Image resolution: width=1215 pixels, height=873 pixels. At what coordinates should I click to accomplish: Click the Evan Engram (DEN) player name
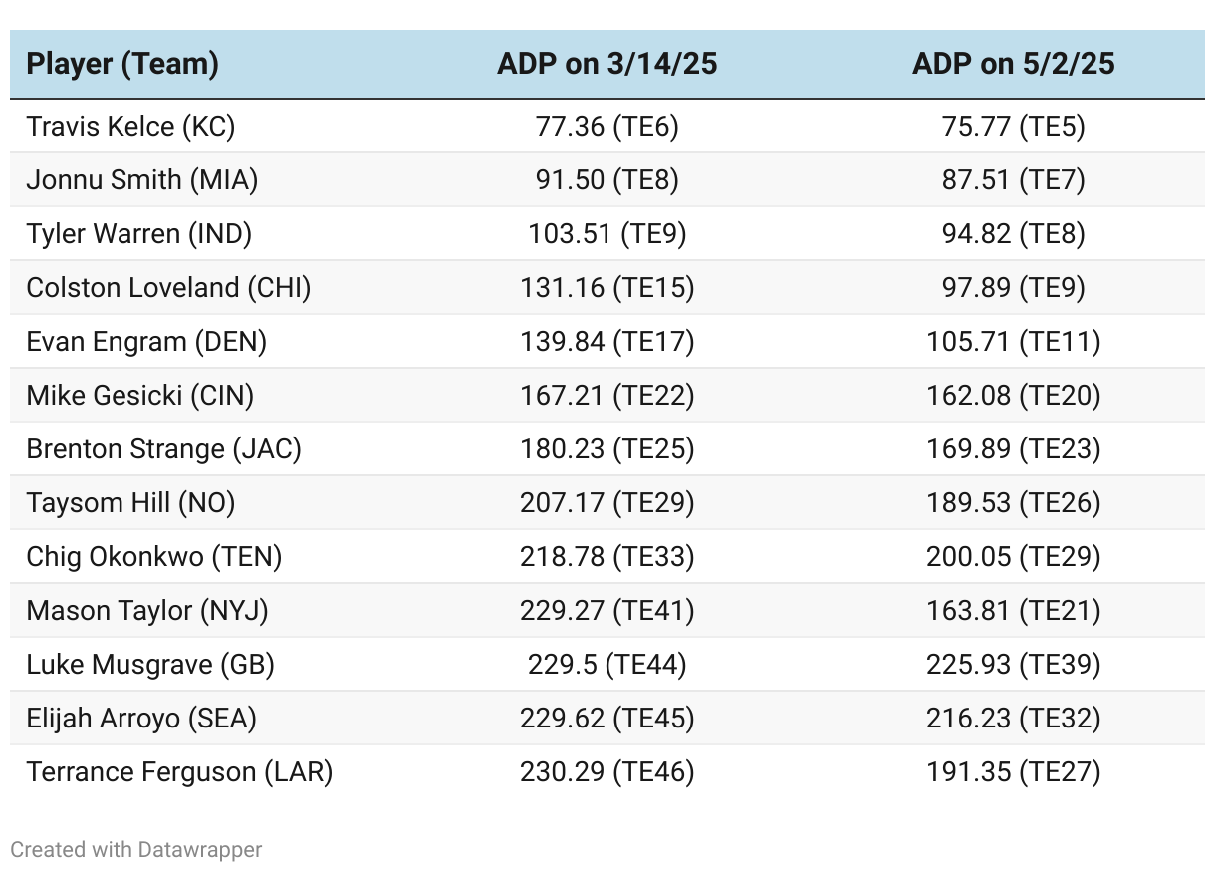coord(146,342)
